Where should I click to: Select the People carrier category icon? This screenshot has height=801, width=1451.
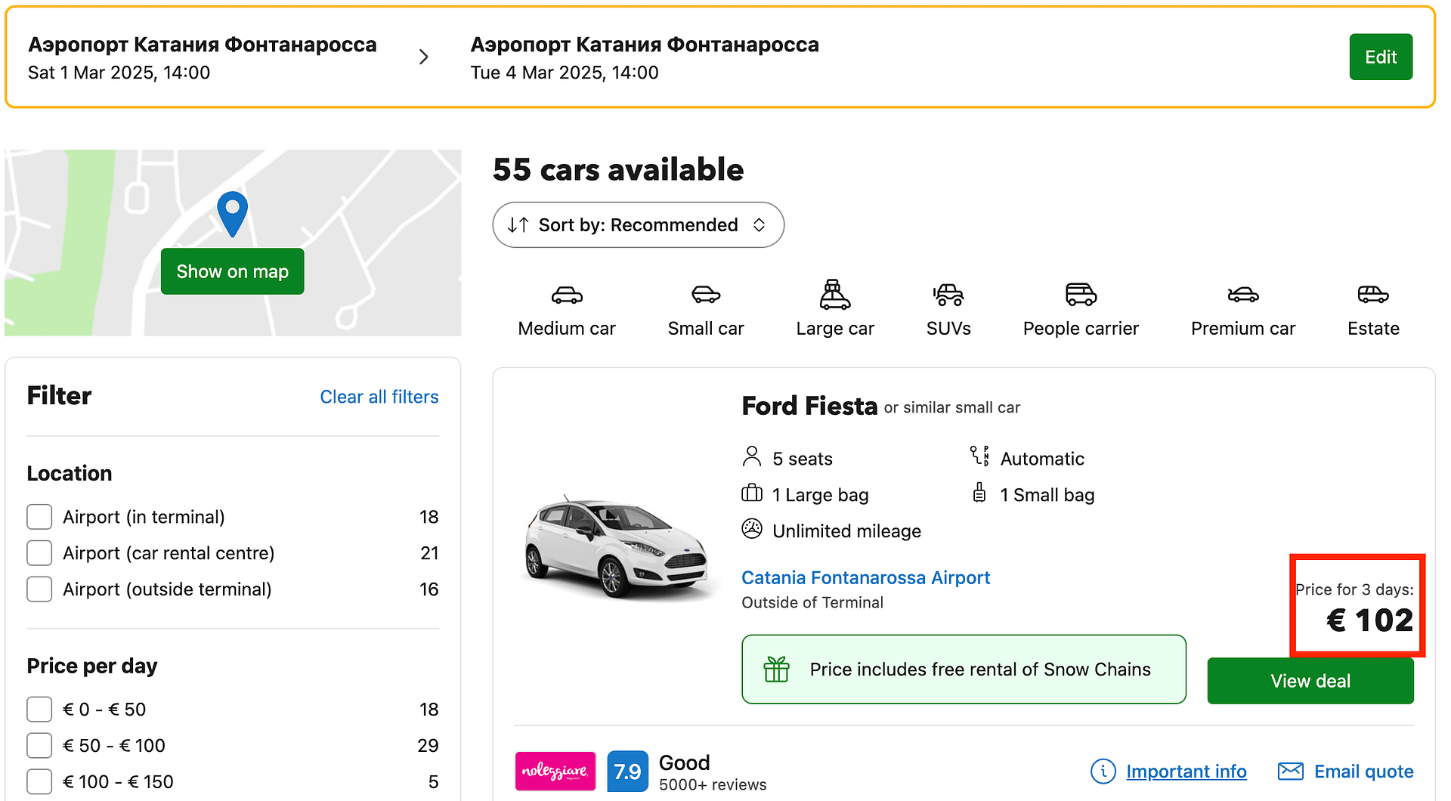tap(1081, 295)
